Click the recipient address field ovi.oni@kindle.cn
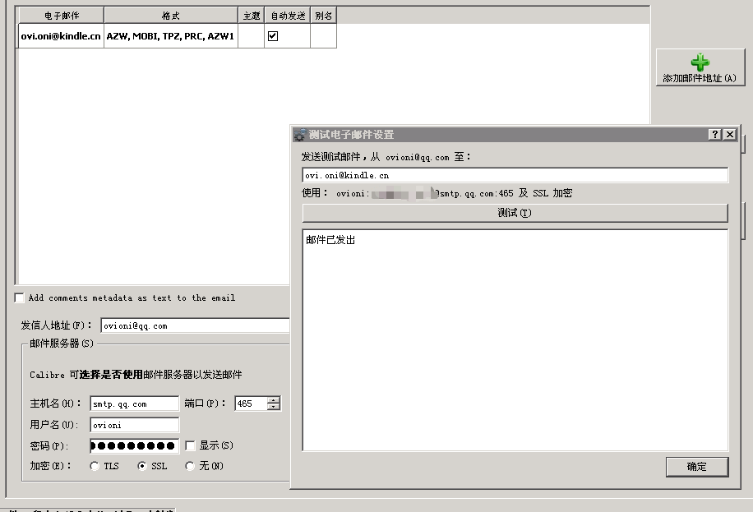This screenshot has width=753, height=512. (x=515, y=175)
